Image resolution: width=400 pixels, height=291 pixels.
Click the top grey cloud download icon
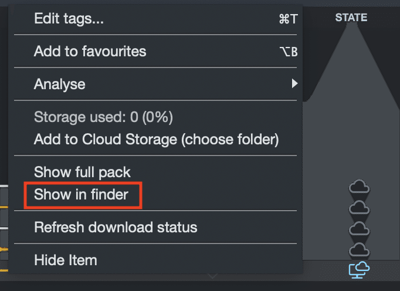coord(359,187)
